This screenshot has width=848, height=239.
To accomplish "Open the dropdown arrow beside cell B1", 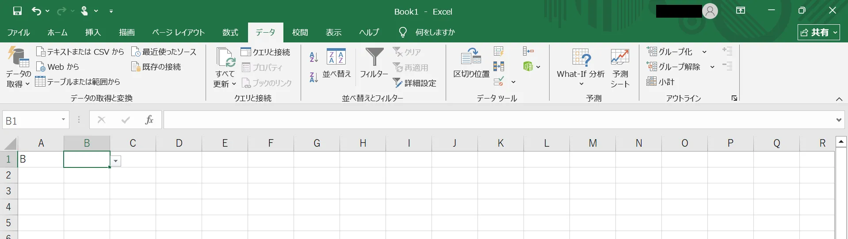I will 116,161.
